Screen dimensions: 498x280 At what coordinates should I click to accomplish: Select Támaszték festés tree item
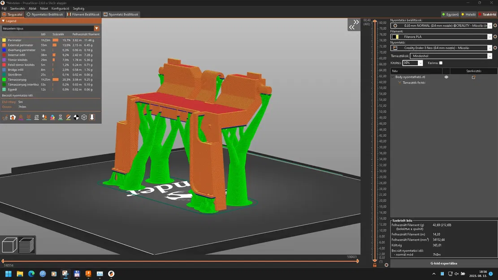[414, 82]
